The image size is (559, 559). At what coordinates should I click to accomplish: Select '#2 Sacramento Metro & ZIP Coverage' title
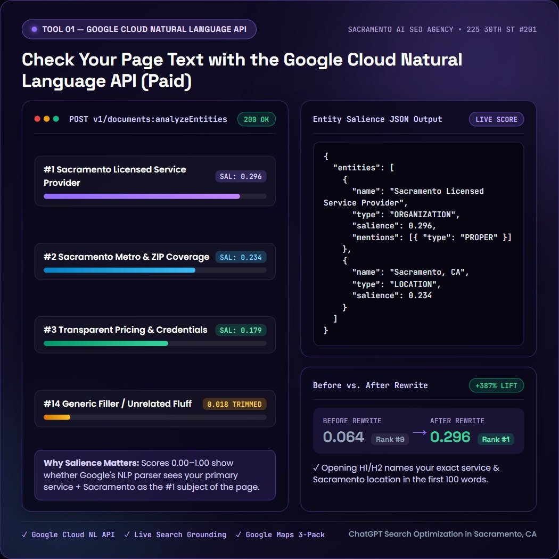click(126, 257)
